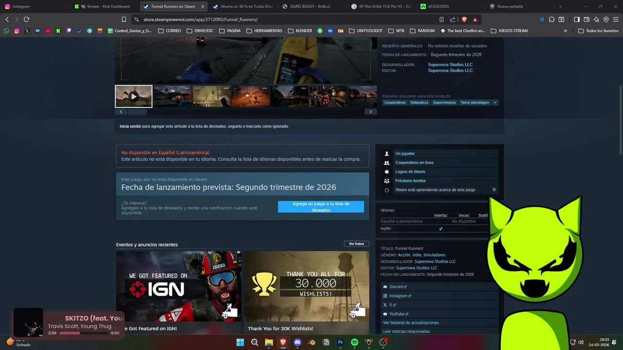Launch Blender from the taskbar
The image size is (623, 350).
coord(312,342)
